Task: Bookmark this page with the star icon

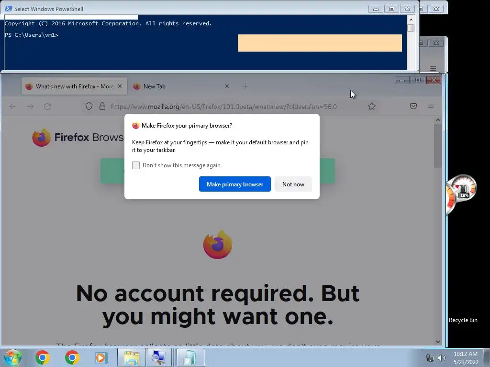Action: (371, 106)
